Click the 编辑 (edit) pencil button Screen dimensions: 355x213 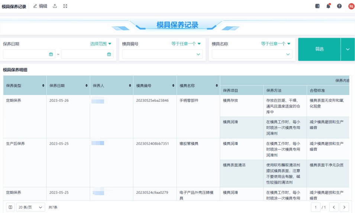point(40,6)
